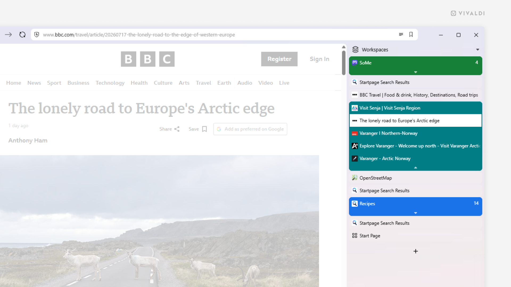Open the Health nav link
This screenshot has height=287, width=511.
pyautogui.click(x=139, y=83)
